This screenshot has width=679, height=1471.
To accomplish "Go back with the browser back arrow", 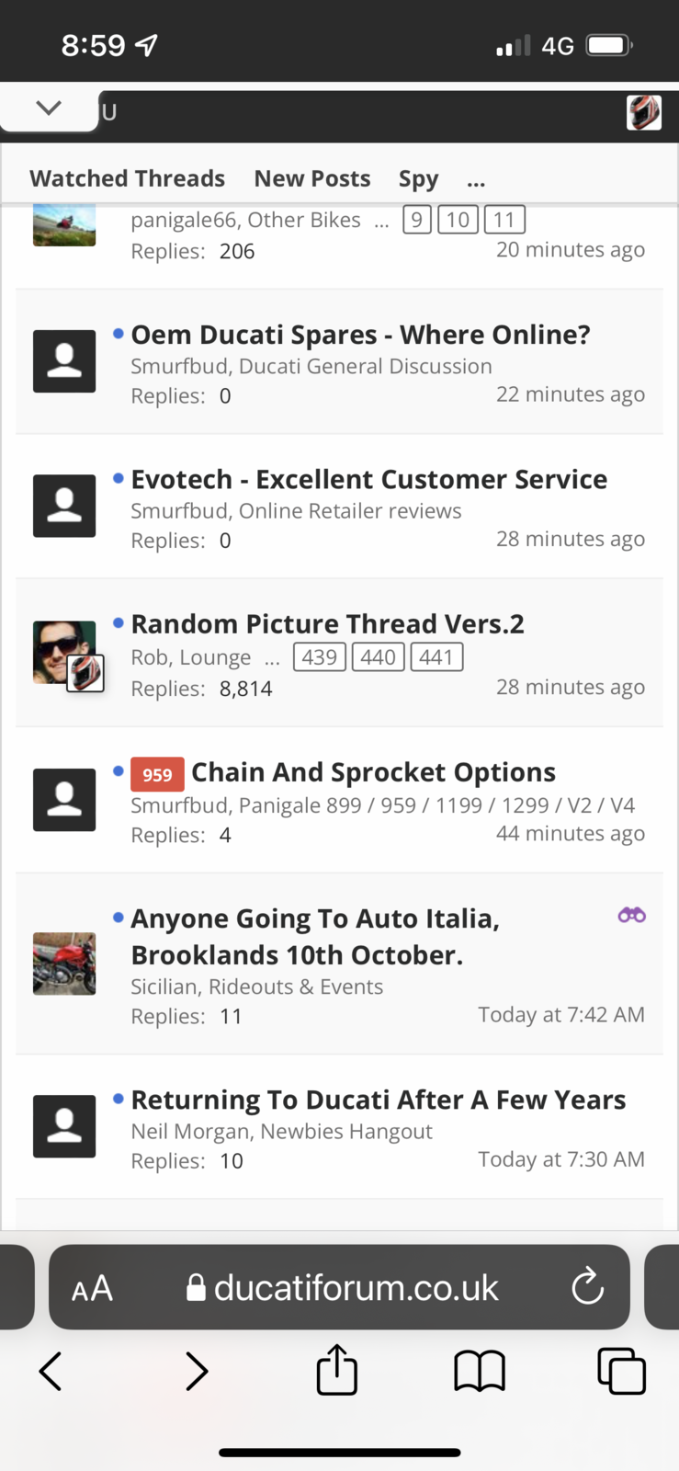I will [51, 1371].
